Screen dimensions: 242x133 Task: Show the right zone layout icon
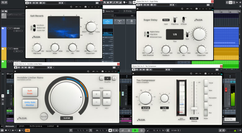[234, 2]
